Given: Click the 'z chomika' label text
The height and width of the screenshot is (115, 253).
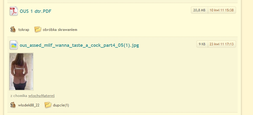Looking at the screenshot, I should click(19, 96).
